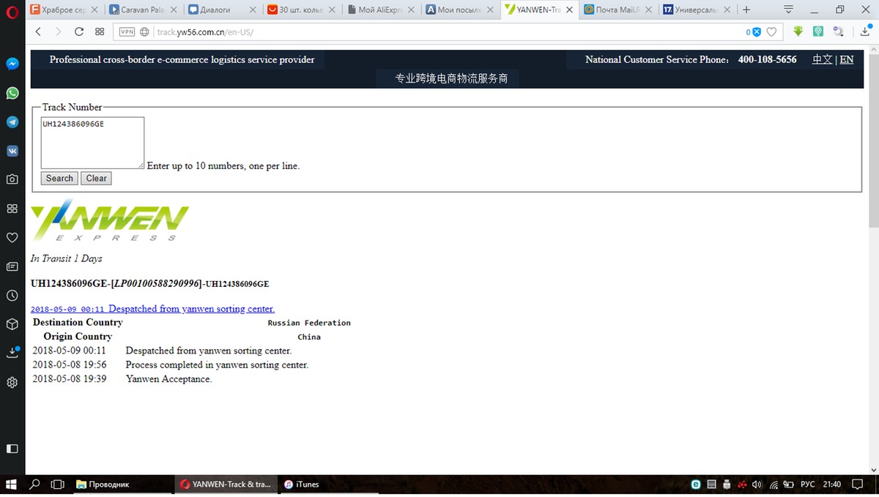The height and width of the screenshot is (497, 879).
Task: Open Task View on taskbar
Action: coord(58,484)
